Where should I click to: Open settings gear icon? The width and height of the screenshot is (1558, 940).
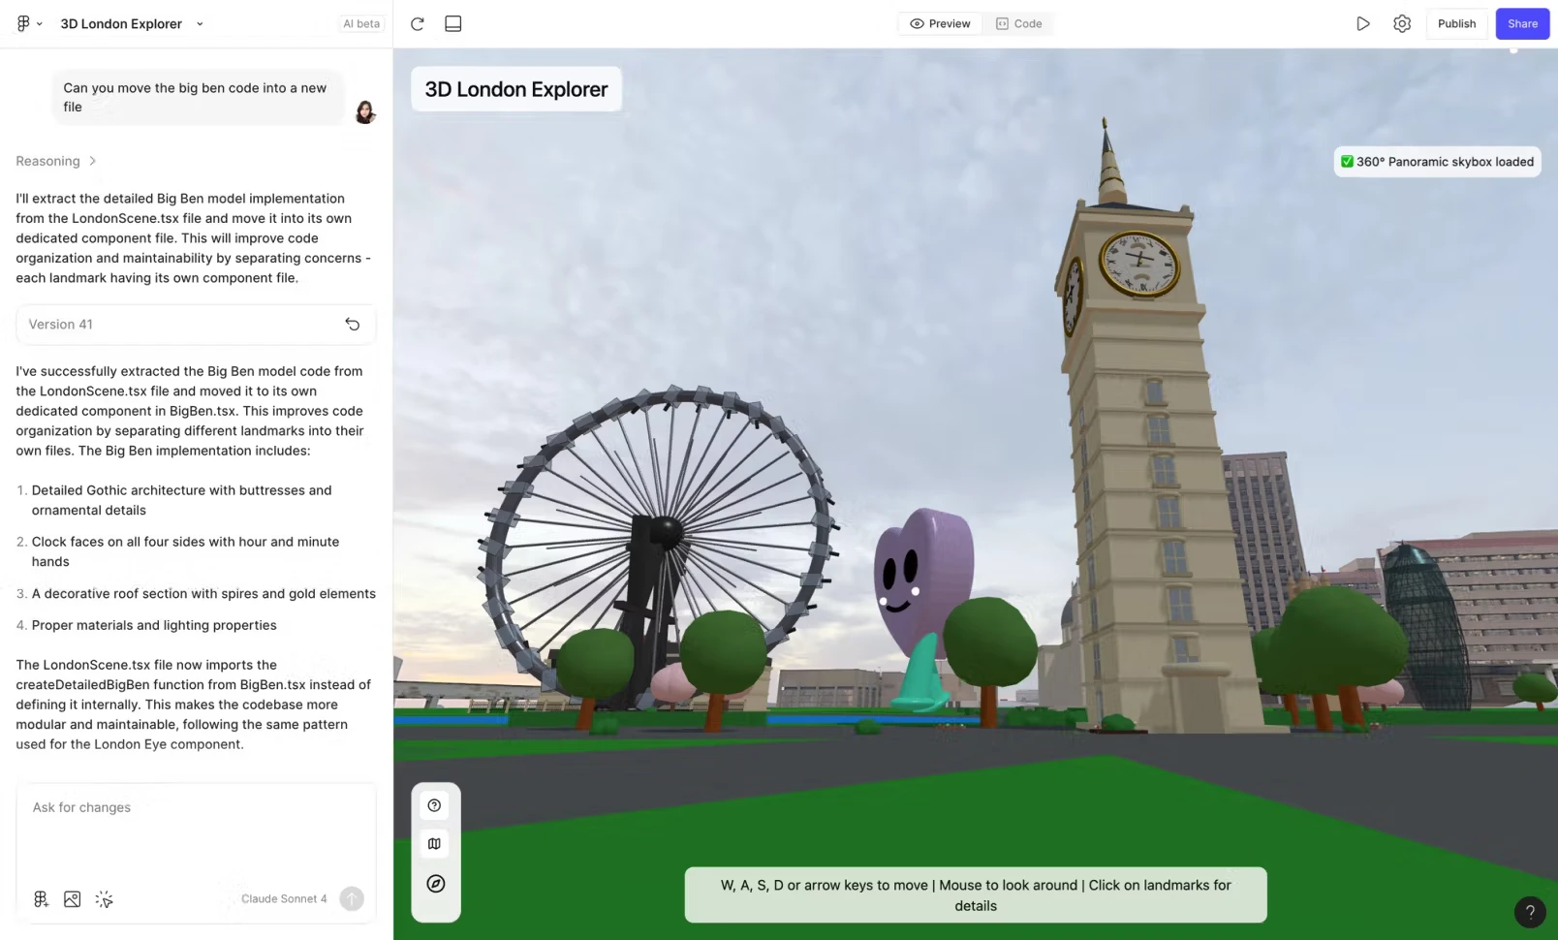point(1402,23)
